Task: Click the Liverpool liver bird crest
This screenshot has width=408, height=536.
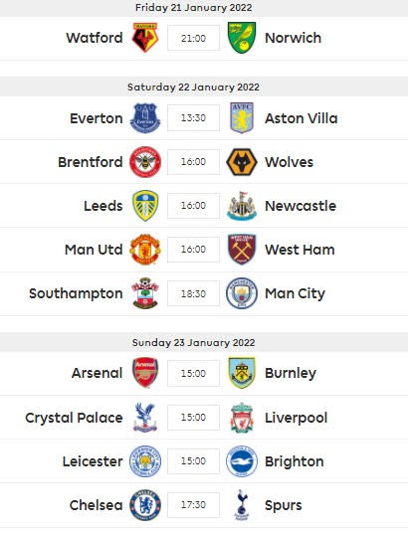Action: coord(242,418)
